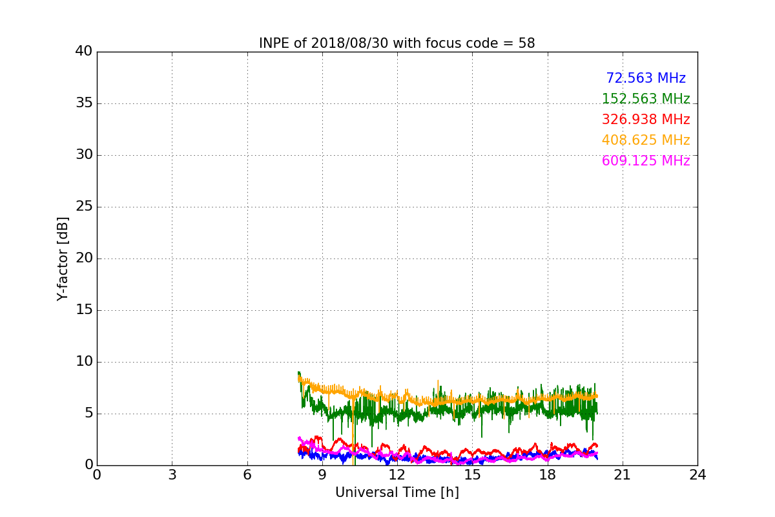
Task: Click the y-axis tick label 10
Action: pyautogui.click(x=84, y=362)
